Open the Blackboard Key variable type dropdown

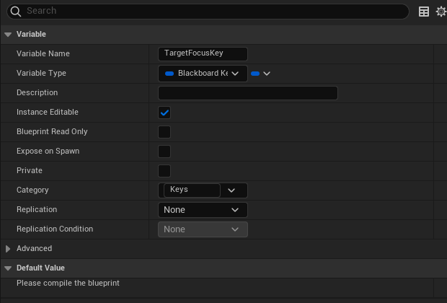[203, 74]
